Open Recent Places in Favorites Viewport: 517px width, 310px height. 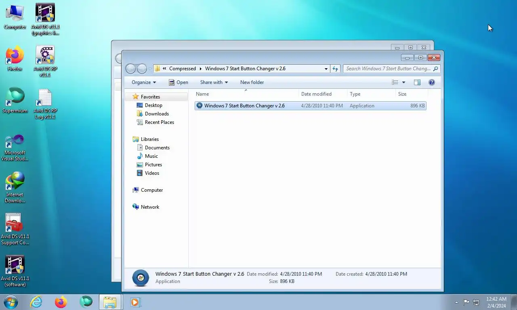coord(160,122)
